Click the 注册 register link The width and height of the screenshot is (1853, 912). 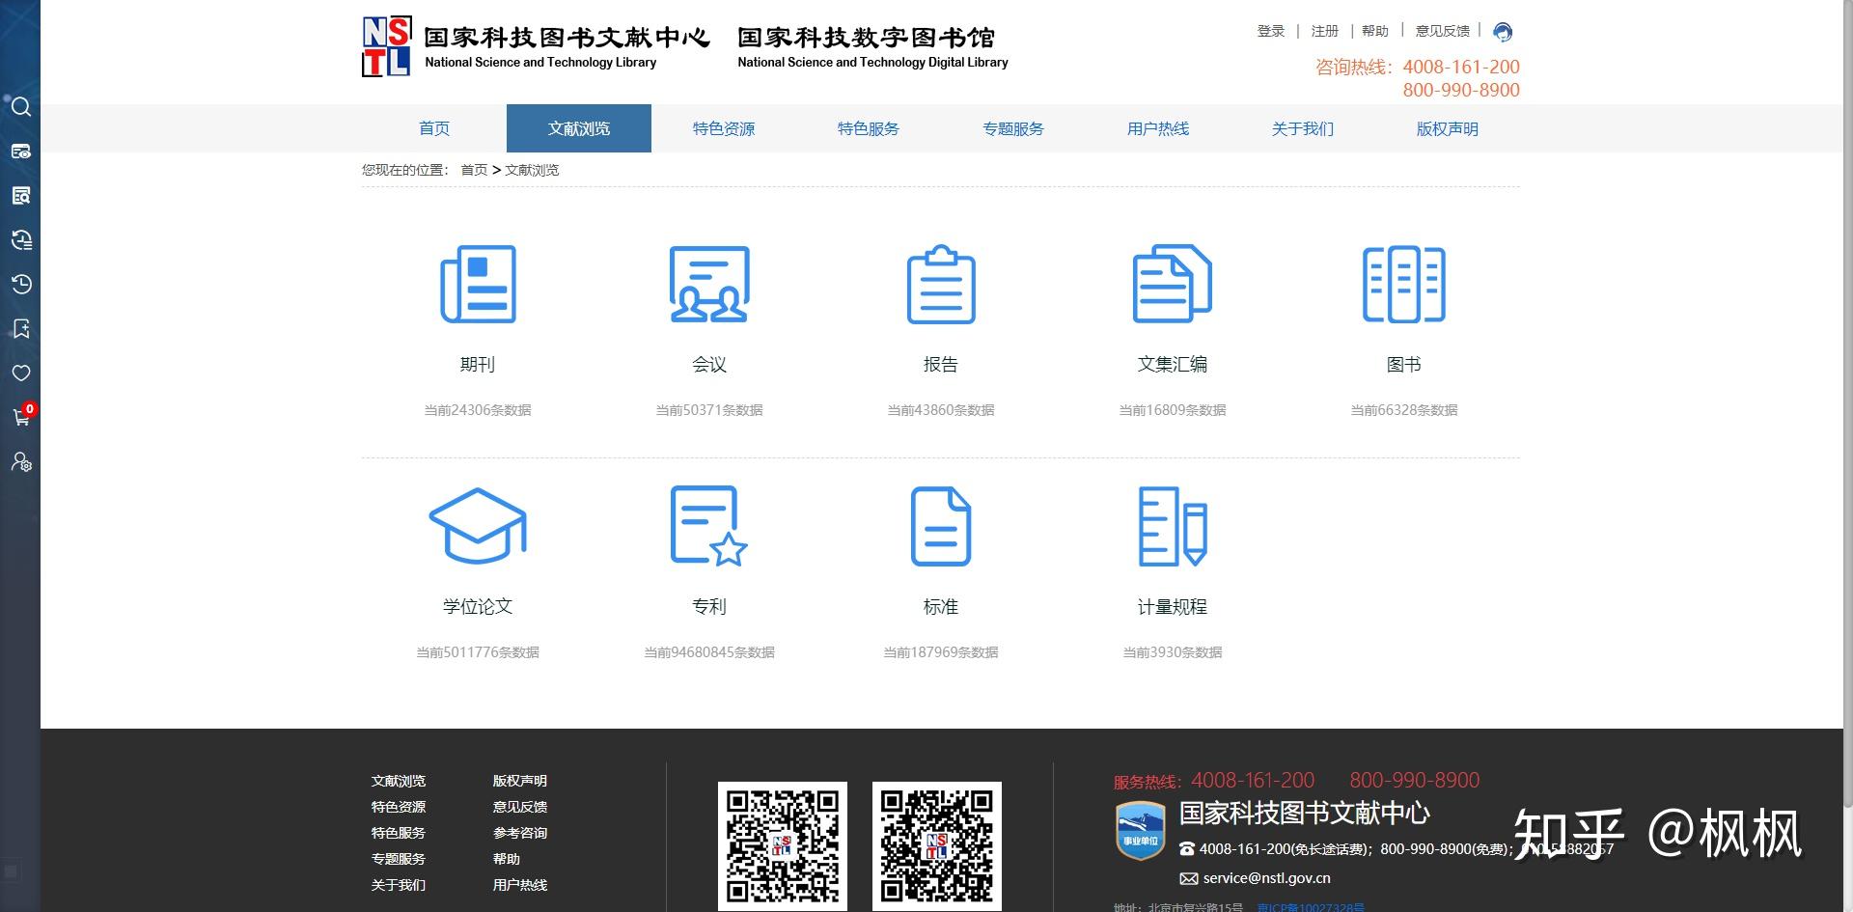pyautogui.click(x=1325, y=31)
